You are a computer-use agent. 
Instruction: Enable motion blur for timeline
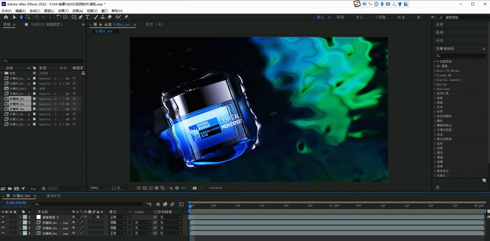coord(172,204)
